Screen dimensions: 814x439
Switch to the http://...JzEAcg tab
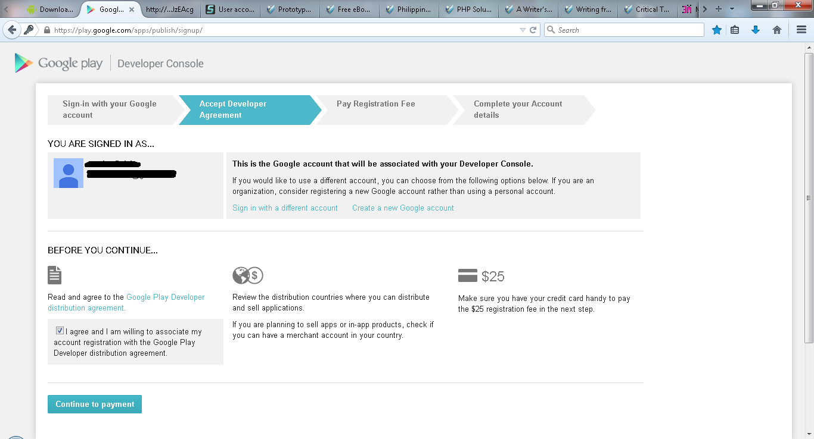pos(170,10)
